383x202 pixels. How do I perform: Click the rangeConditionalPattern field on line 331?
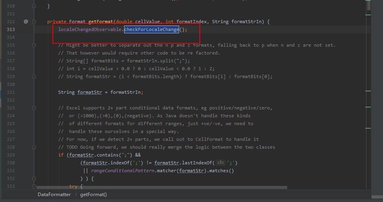coord(123,171)
